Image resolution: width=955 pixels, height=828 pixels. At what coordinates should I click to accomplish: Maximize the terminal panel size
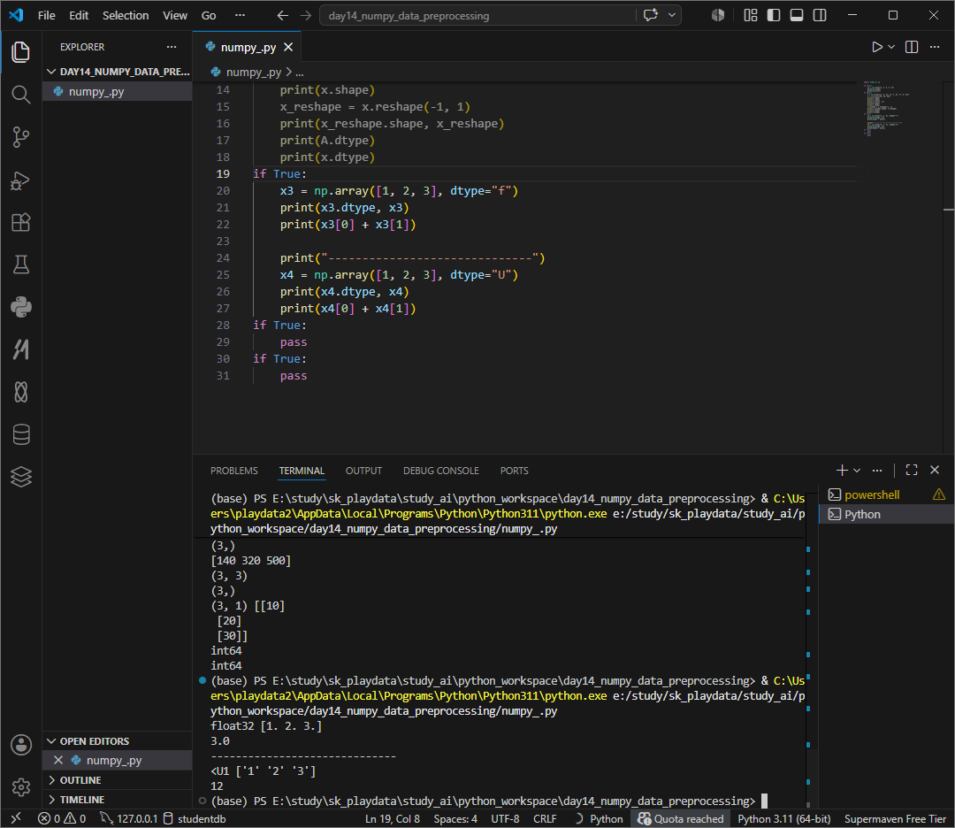coord(911,470)
